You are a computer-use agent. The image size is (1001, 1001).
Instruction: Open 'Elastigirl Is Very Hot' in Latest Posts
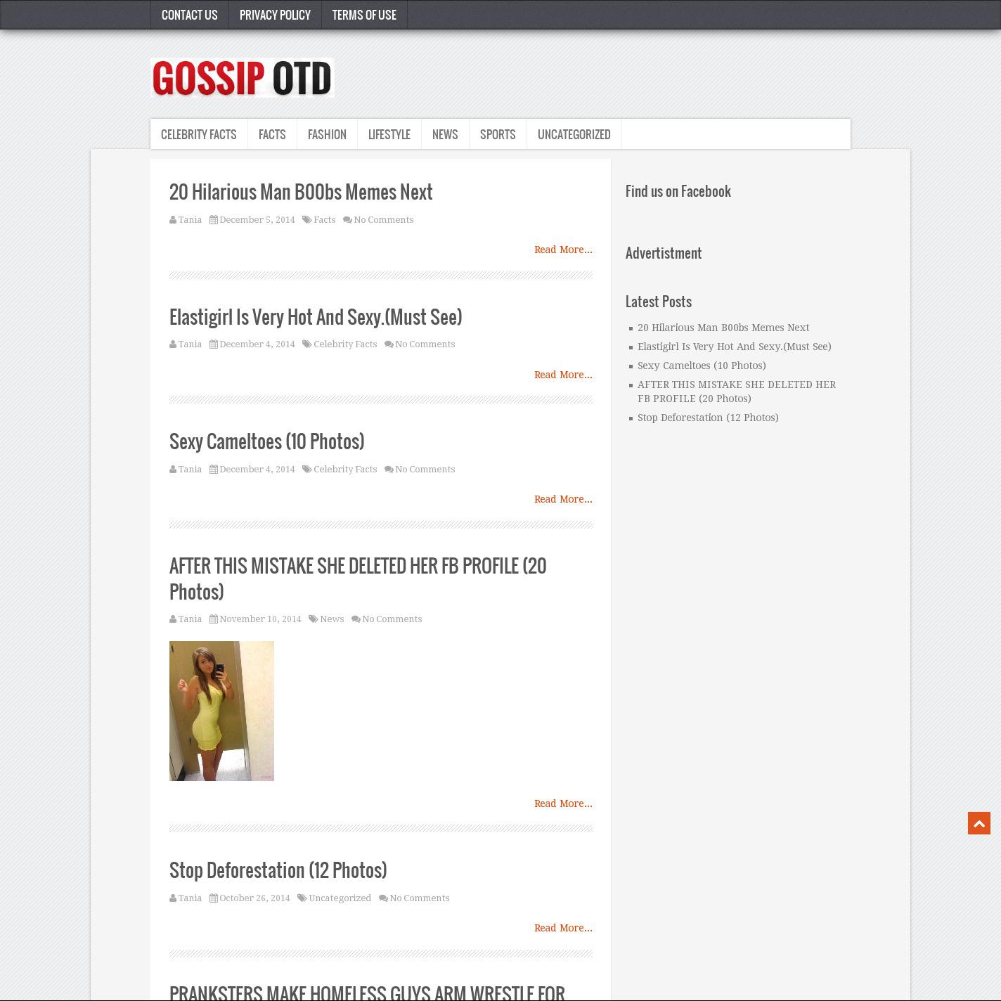point(734,347)
